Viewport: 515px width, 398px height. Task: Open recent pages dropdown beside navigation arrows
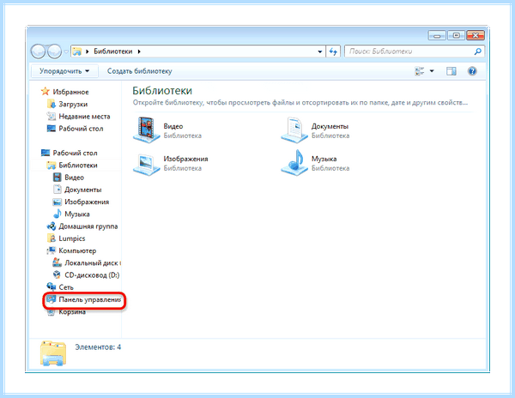(66, 51)
